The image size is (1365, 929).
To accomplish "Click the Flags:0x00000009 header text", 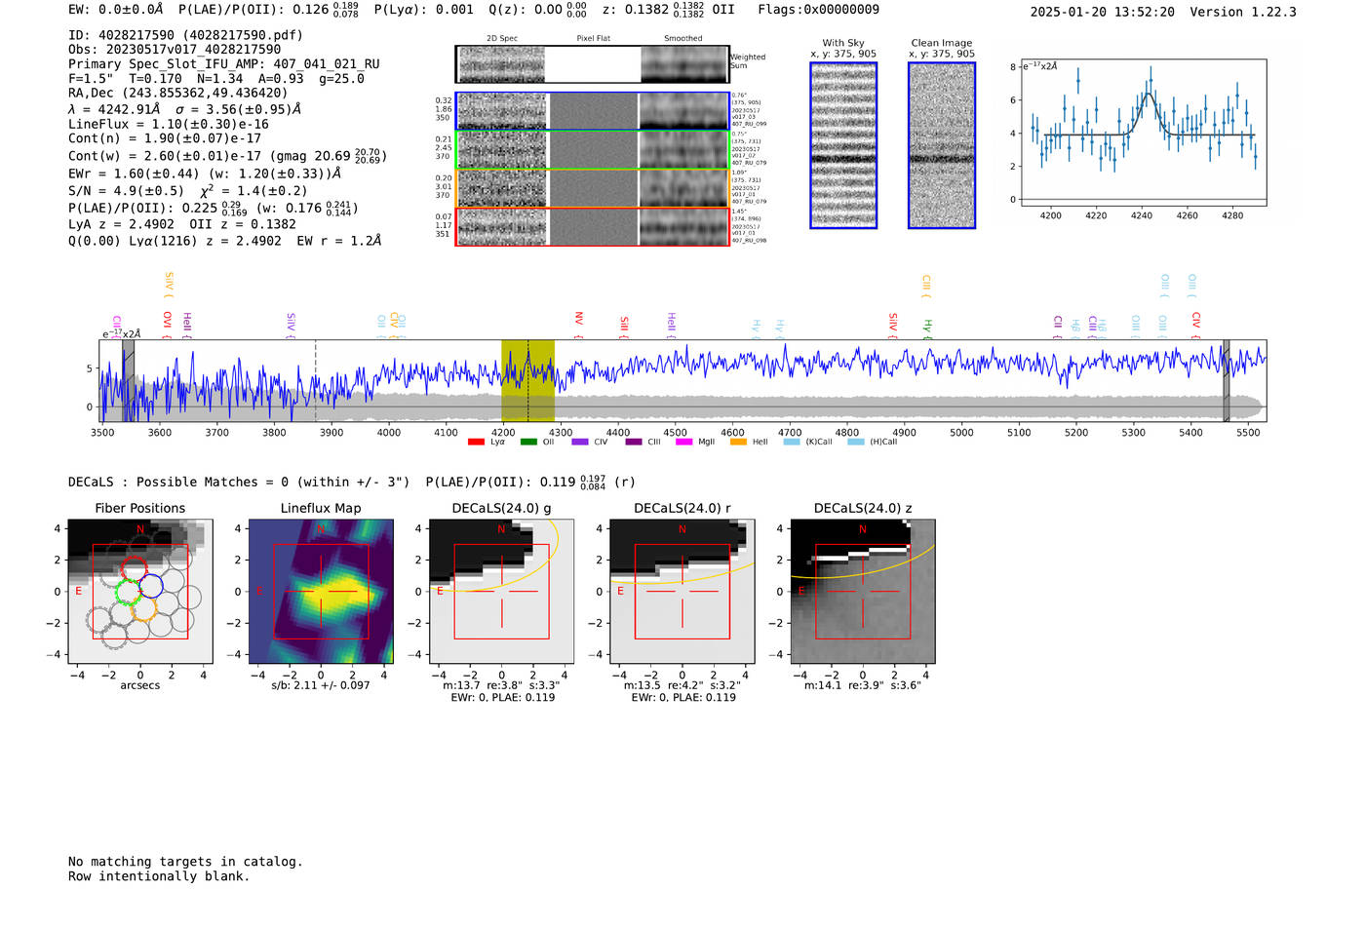I will pyautogui.click(x=818, y=10).
